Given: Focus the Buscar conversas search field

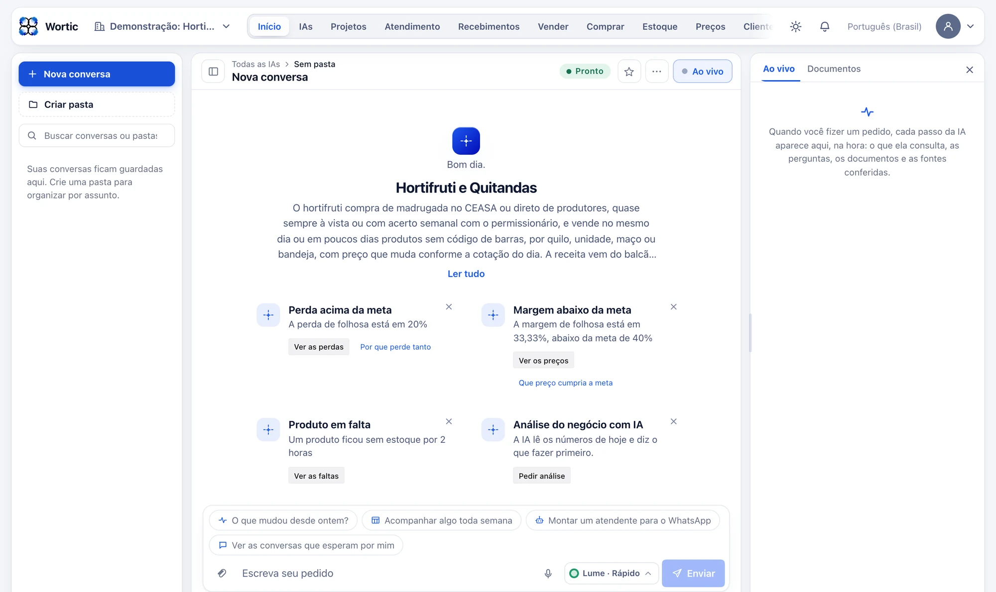Looking at the screenshot, I should click(x=97, y=135).
